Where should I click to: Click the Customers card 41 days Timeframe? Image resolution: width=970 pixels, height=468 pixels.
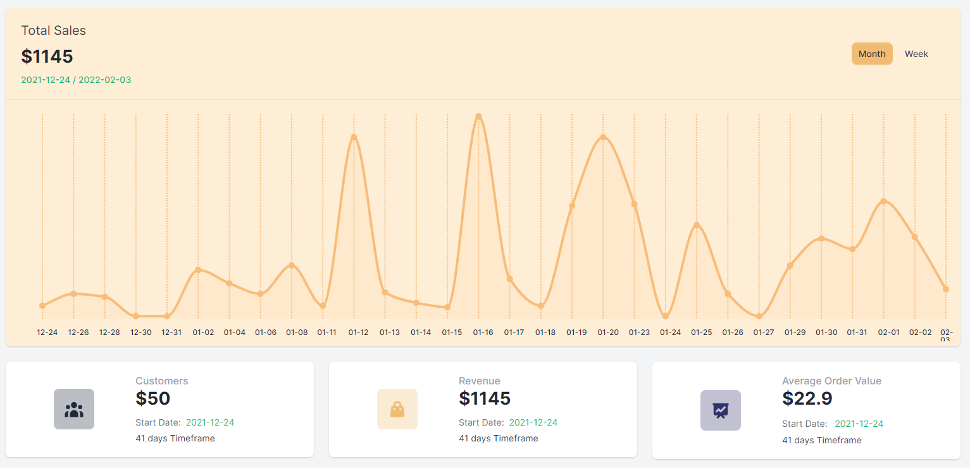[x=175, y=438]
